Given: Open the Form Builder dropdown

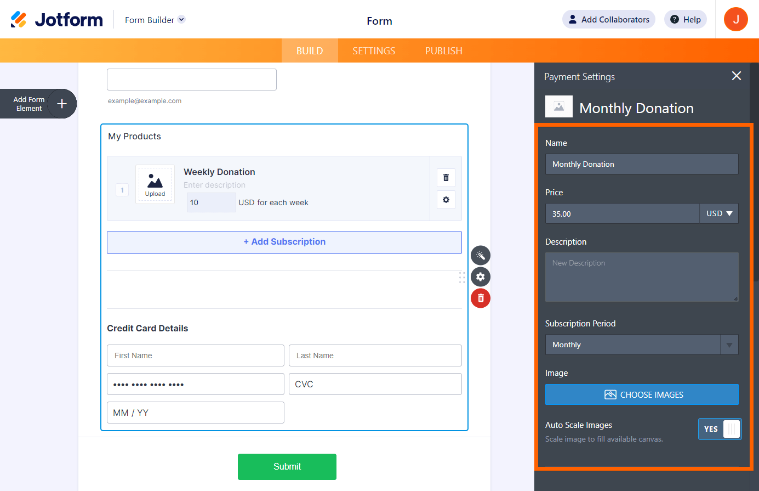Looking at the screenshot, I should click(x=155, y=20).
